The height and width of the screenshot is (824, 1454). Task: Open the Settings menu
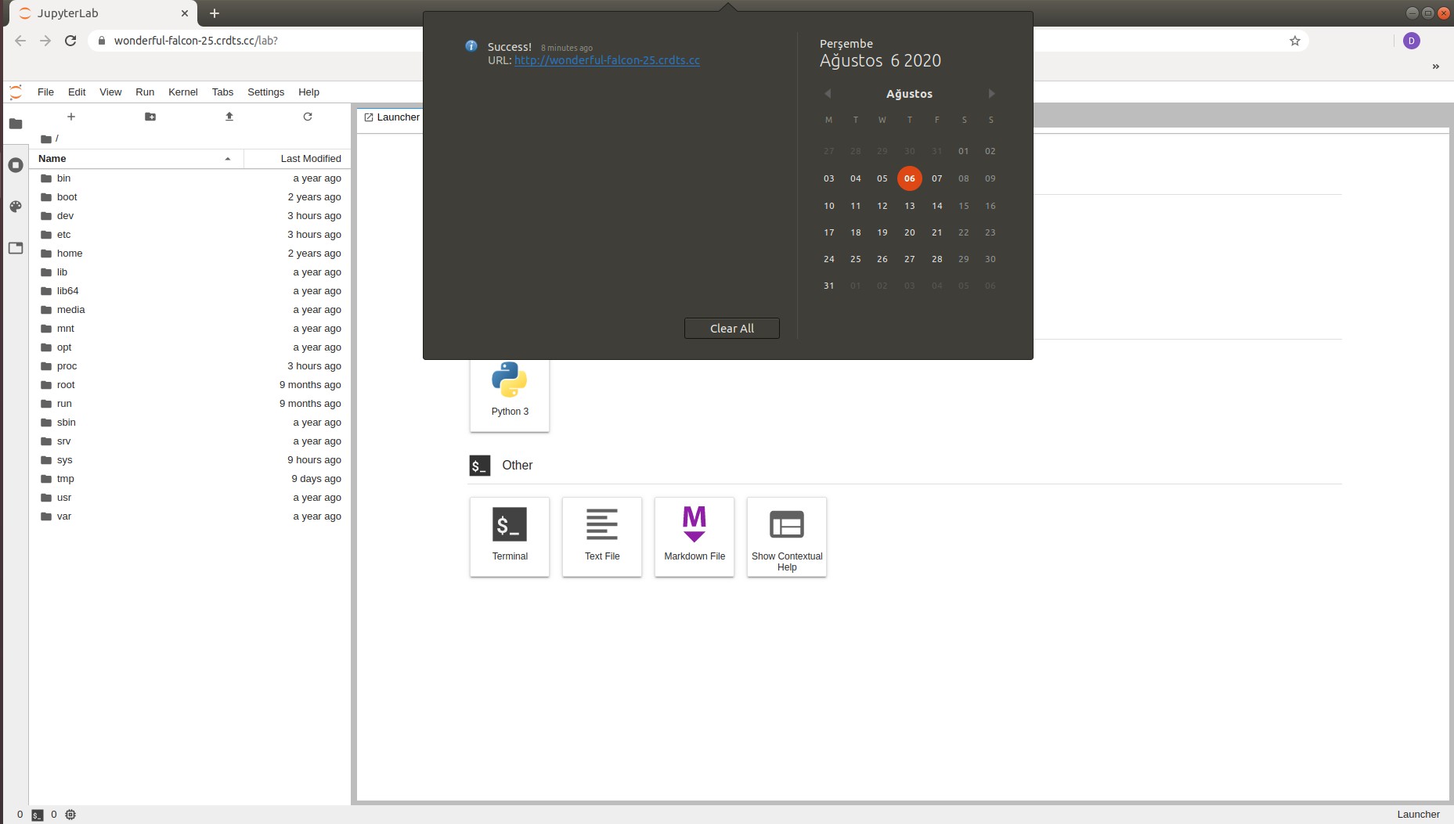coord(265,92)
